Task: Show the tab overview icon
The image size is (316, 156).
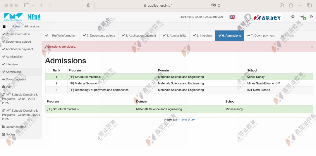Action: pos(309,6)
